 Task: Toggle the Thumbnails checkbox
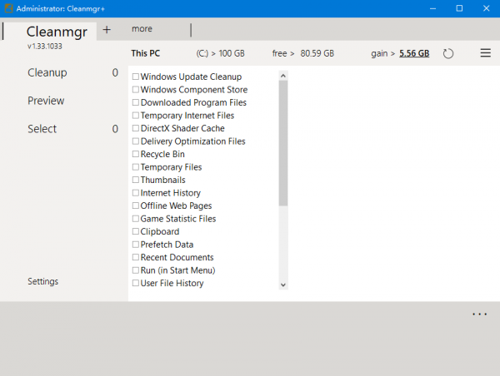136,180
